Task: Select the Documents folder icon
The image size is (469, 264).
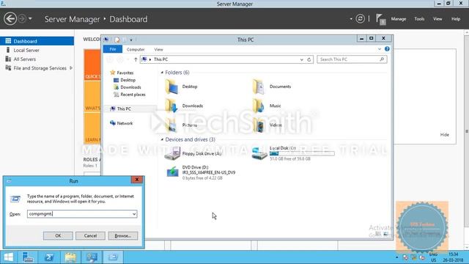Action: (259, 87)
